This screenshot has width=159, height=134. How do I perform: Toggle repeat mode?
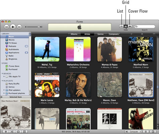pos(18,132)
